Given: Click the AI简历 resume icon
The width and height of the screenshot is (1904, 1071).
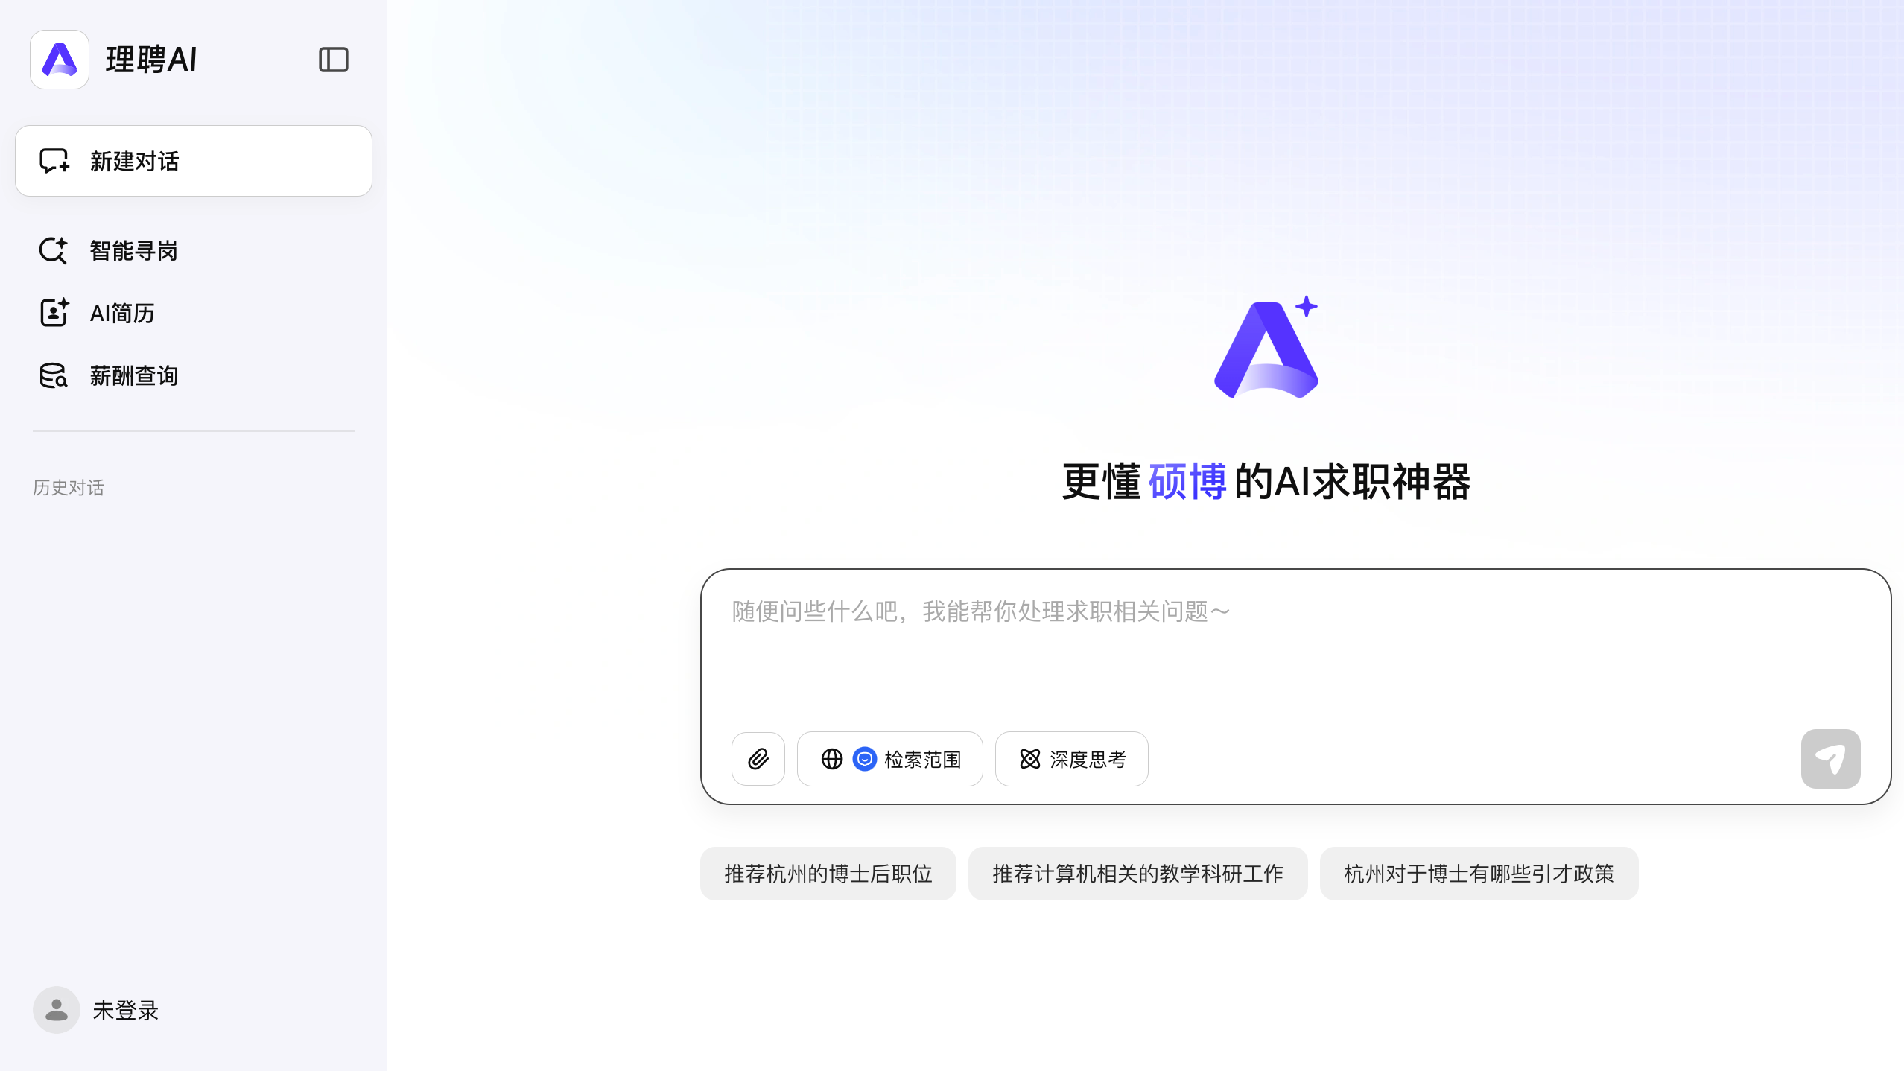Looking at the screenshot, I should 54,313.
